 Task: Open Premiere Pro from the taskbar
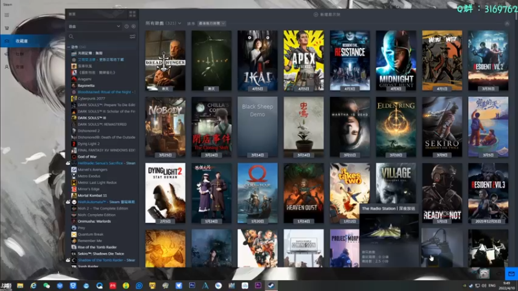[x=258, y=286]
